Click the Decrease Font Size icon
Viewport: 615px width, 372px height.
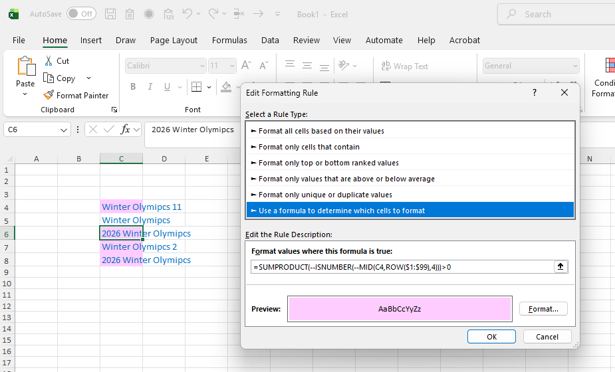tap(264, 65)
